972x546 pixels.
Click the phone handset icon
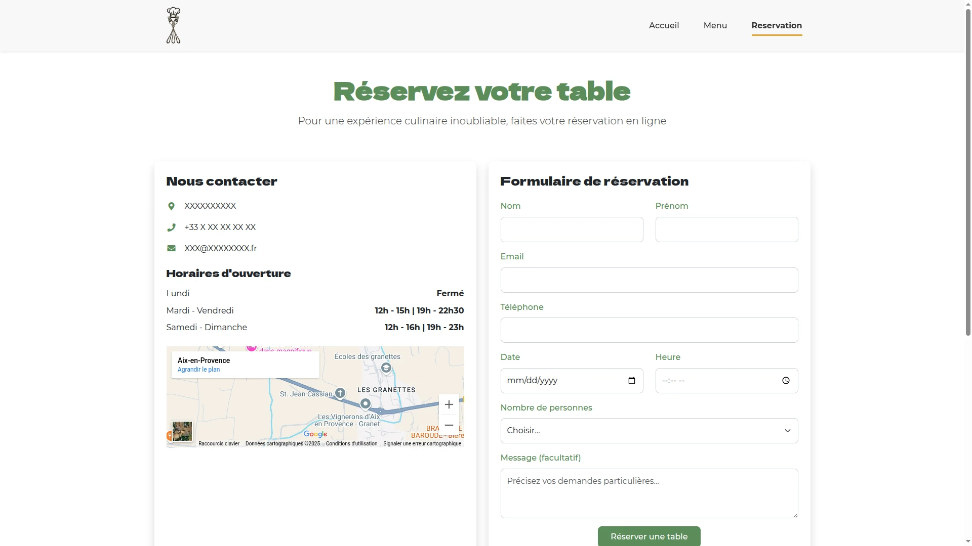coord(171,227)
